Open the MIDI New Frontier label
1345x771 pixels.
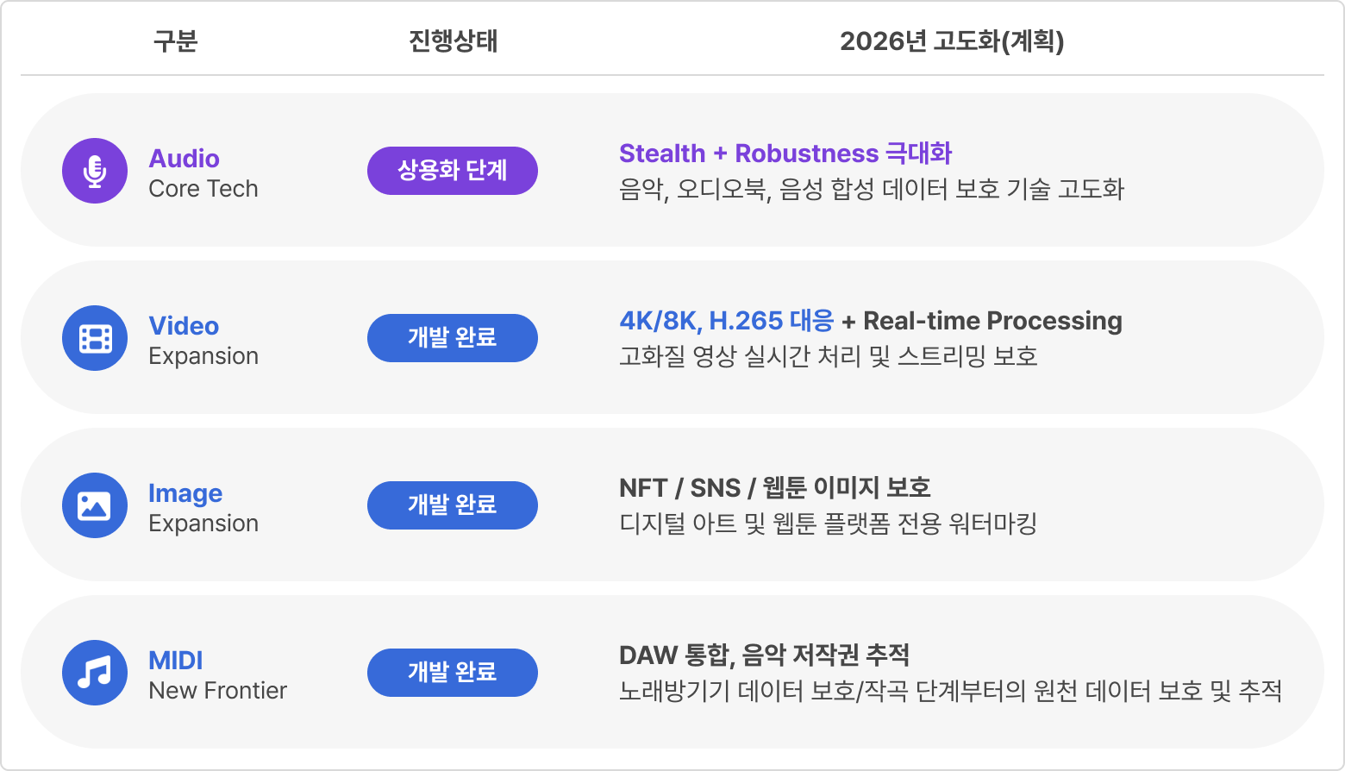click(x=217, y=675)
